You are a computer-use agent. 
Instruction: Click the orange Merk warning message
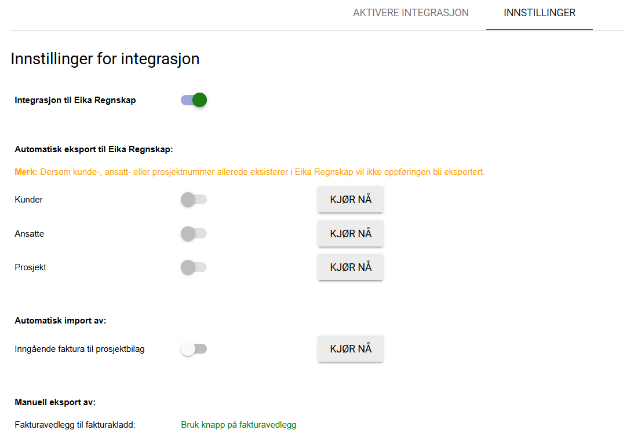point(250,172)
